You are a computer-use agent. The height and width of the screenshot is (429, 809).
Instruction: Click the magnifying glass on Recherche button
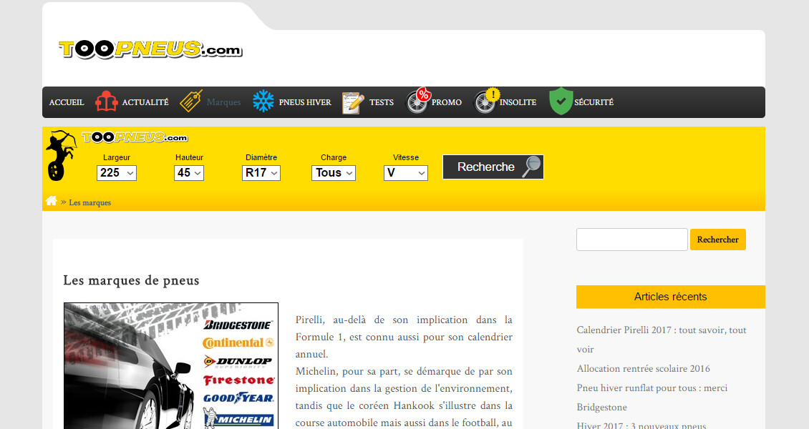tap(531, 166)
